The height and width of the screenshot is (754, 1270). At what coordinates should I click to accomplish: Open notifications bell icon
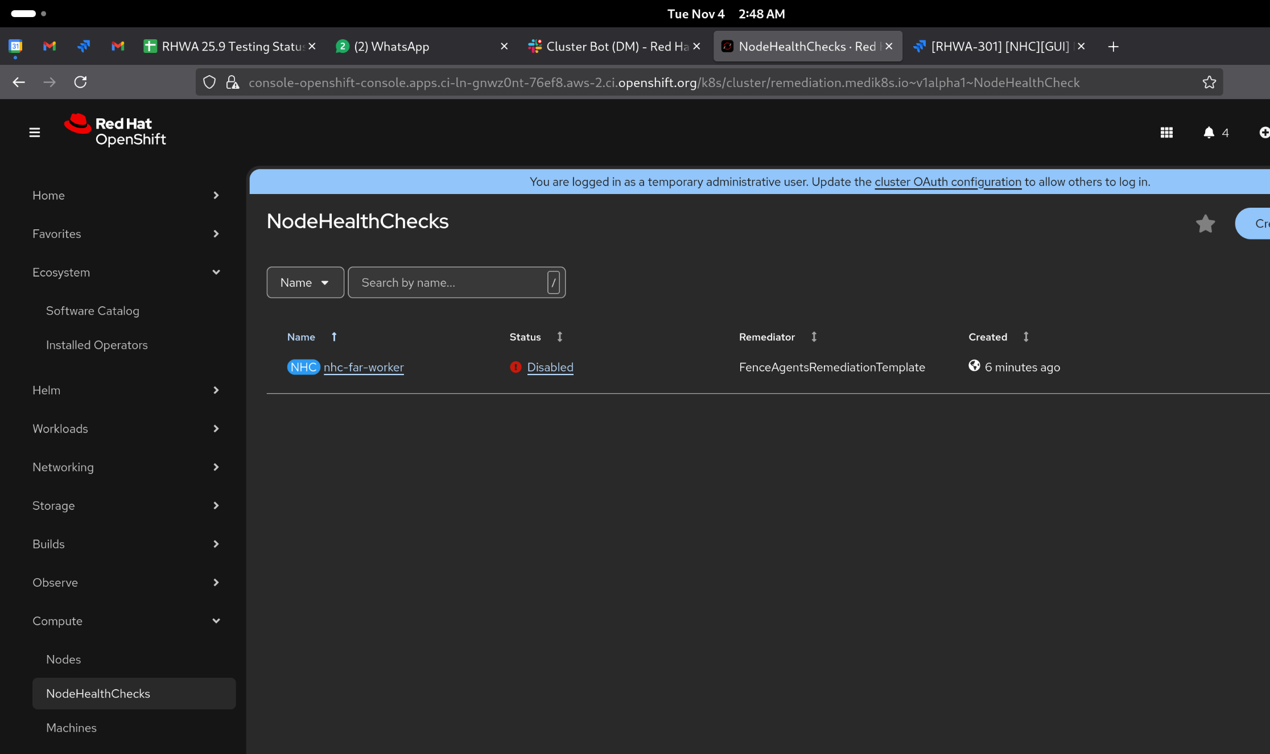pos(1209,133)
